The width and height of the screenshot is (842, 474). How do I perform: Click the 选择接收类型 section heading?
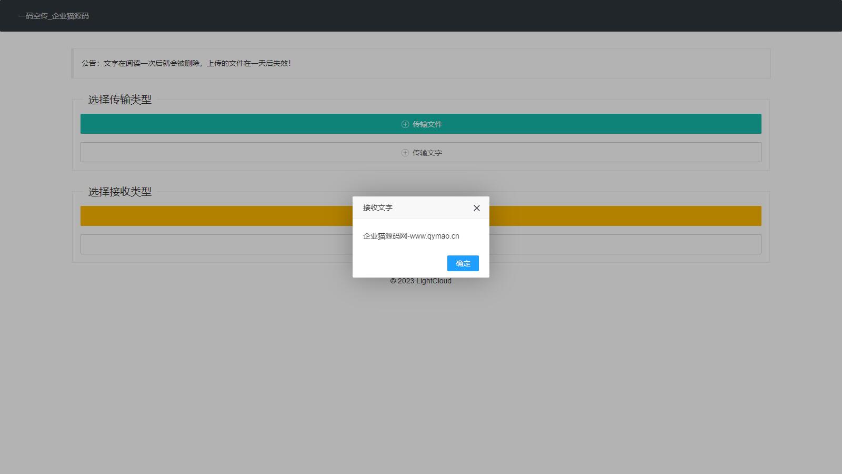119,192
